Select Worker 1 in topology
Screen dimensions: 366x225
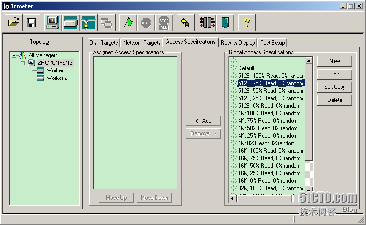click(x=57, y=70)
